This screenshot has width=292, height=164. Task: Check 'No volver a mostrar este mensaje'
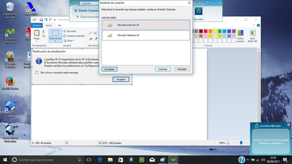point(37,72)
